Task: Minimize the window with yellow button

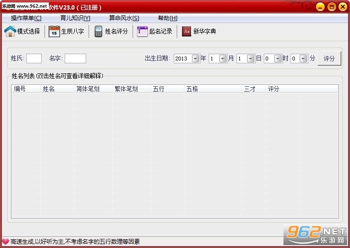Action: click(x=320, y=7)
